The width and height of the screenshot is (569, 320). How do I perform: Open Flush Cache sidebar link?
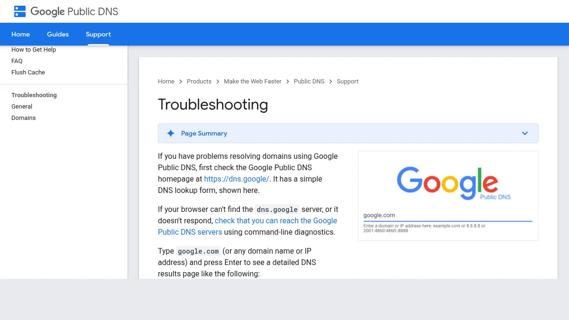(28, 72)
